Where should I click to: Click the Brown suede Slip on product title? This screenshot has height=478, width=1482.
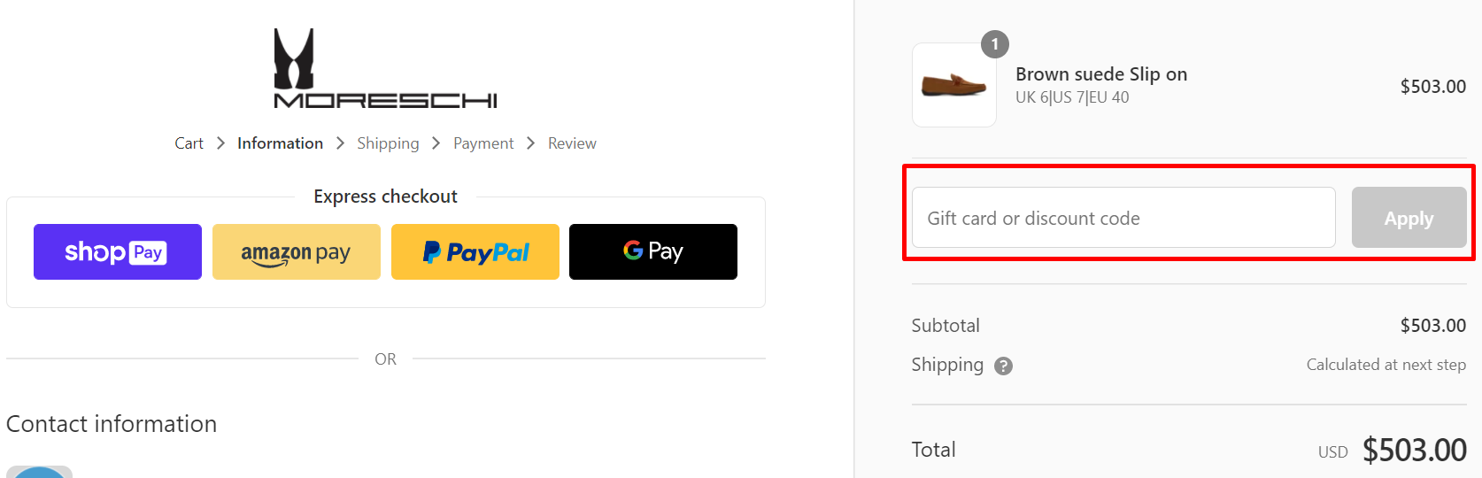click(1100, 74)
